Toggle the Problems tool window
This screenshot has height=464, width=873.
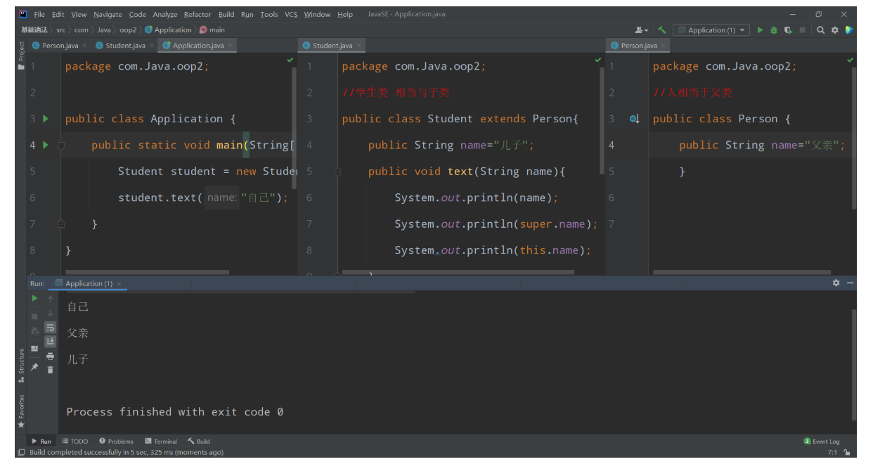(x=115, y=442)
